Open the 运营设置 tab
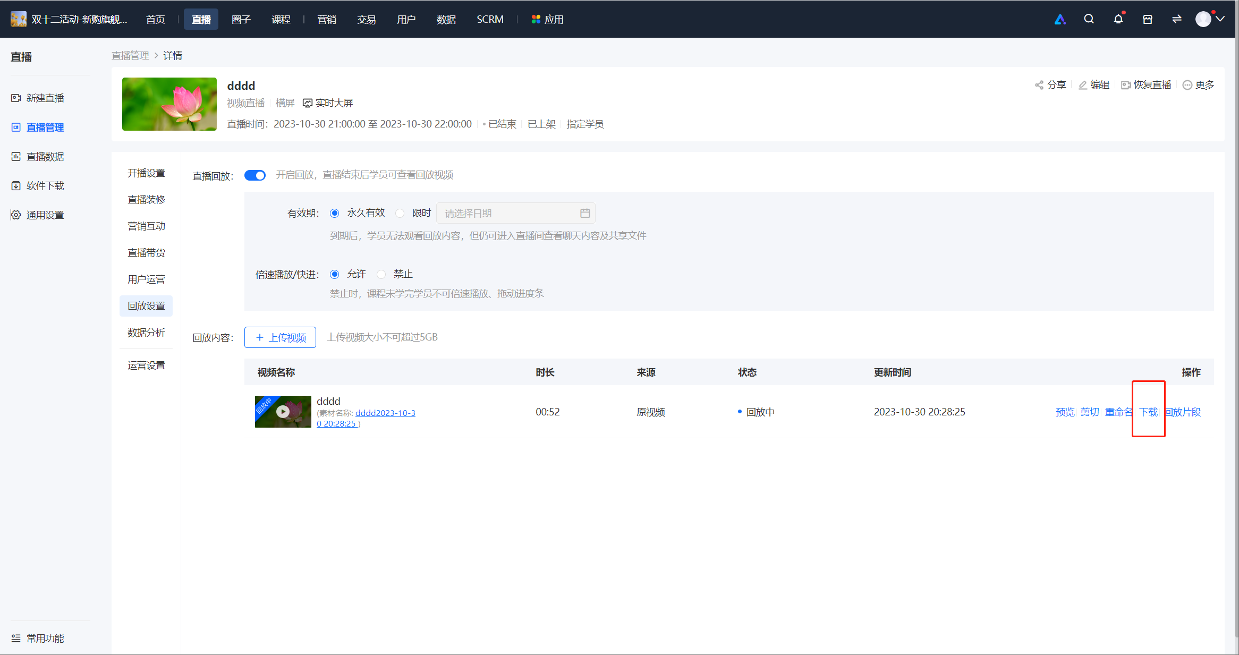Viewport: 1239px width, 655px height. tap(146, 365)
